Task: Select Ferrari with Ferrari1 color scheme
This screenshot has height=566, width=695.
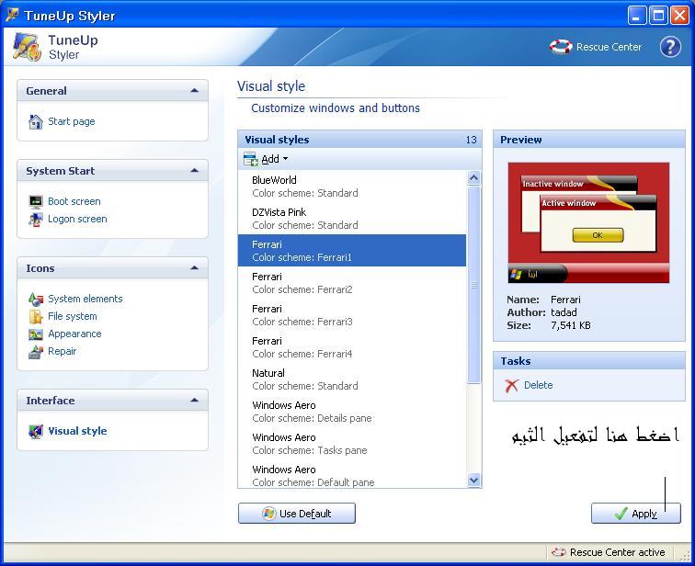Action: click(x=352, y=251)
